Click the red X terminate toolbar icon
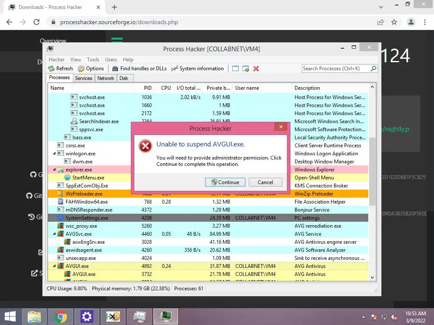Screen dimensions: 434x325 tap(256, 69)
